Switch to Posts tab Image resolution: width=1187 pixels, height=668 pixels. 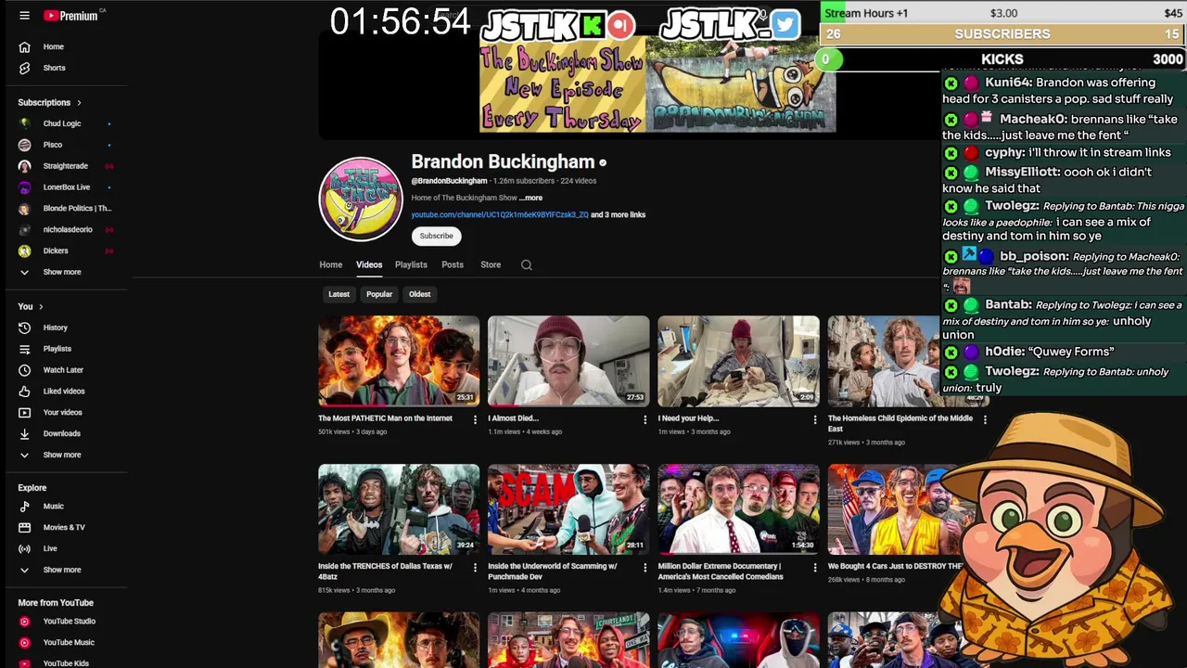453,264
